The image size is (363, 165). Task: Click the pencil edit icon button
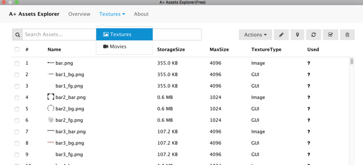(281, 35)
